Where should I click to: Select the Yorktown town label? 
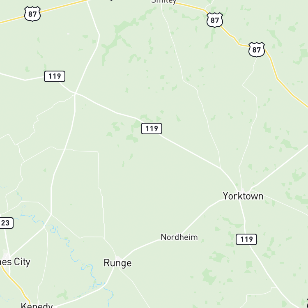coord(243,196)
